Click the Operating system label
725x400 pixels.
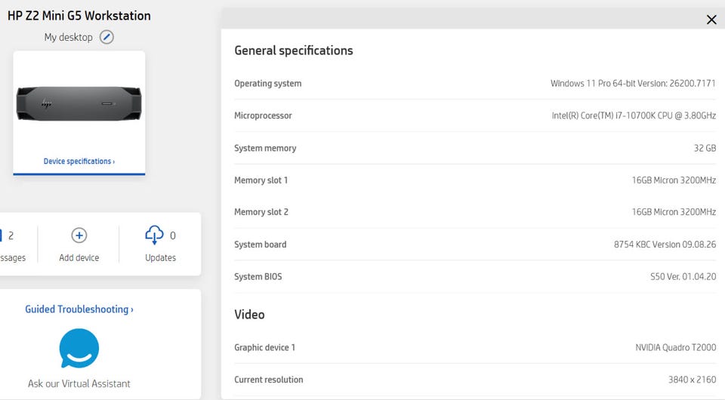tap(267, 84)
